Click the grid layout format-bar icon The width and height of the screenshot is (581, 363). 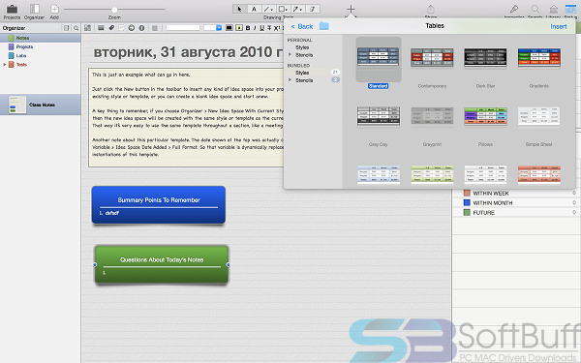87,28
